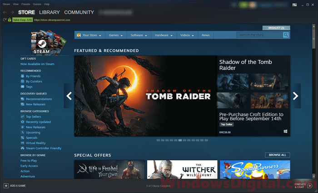The image size is (318, 193).
Task: Switch to the COMMUNITY tab
Action: (x=79, y=12)
